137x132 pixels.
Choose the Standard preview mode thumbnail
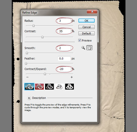point(30,86)
